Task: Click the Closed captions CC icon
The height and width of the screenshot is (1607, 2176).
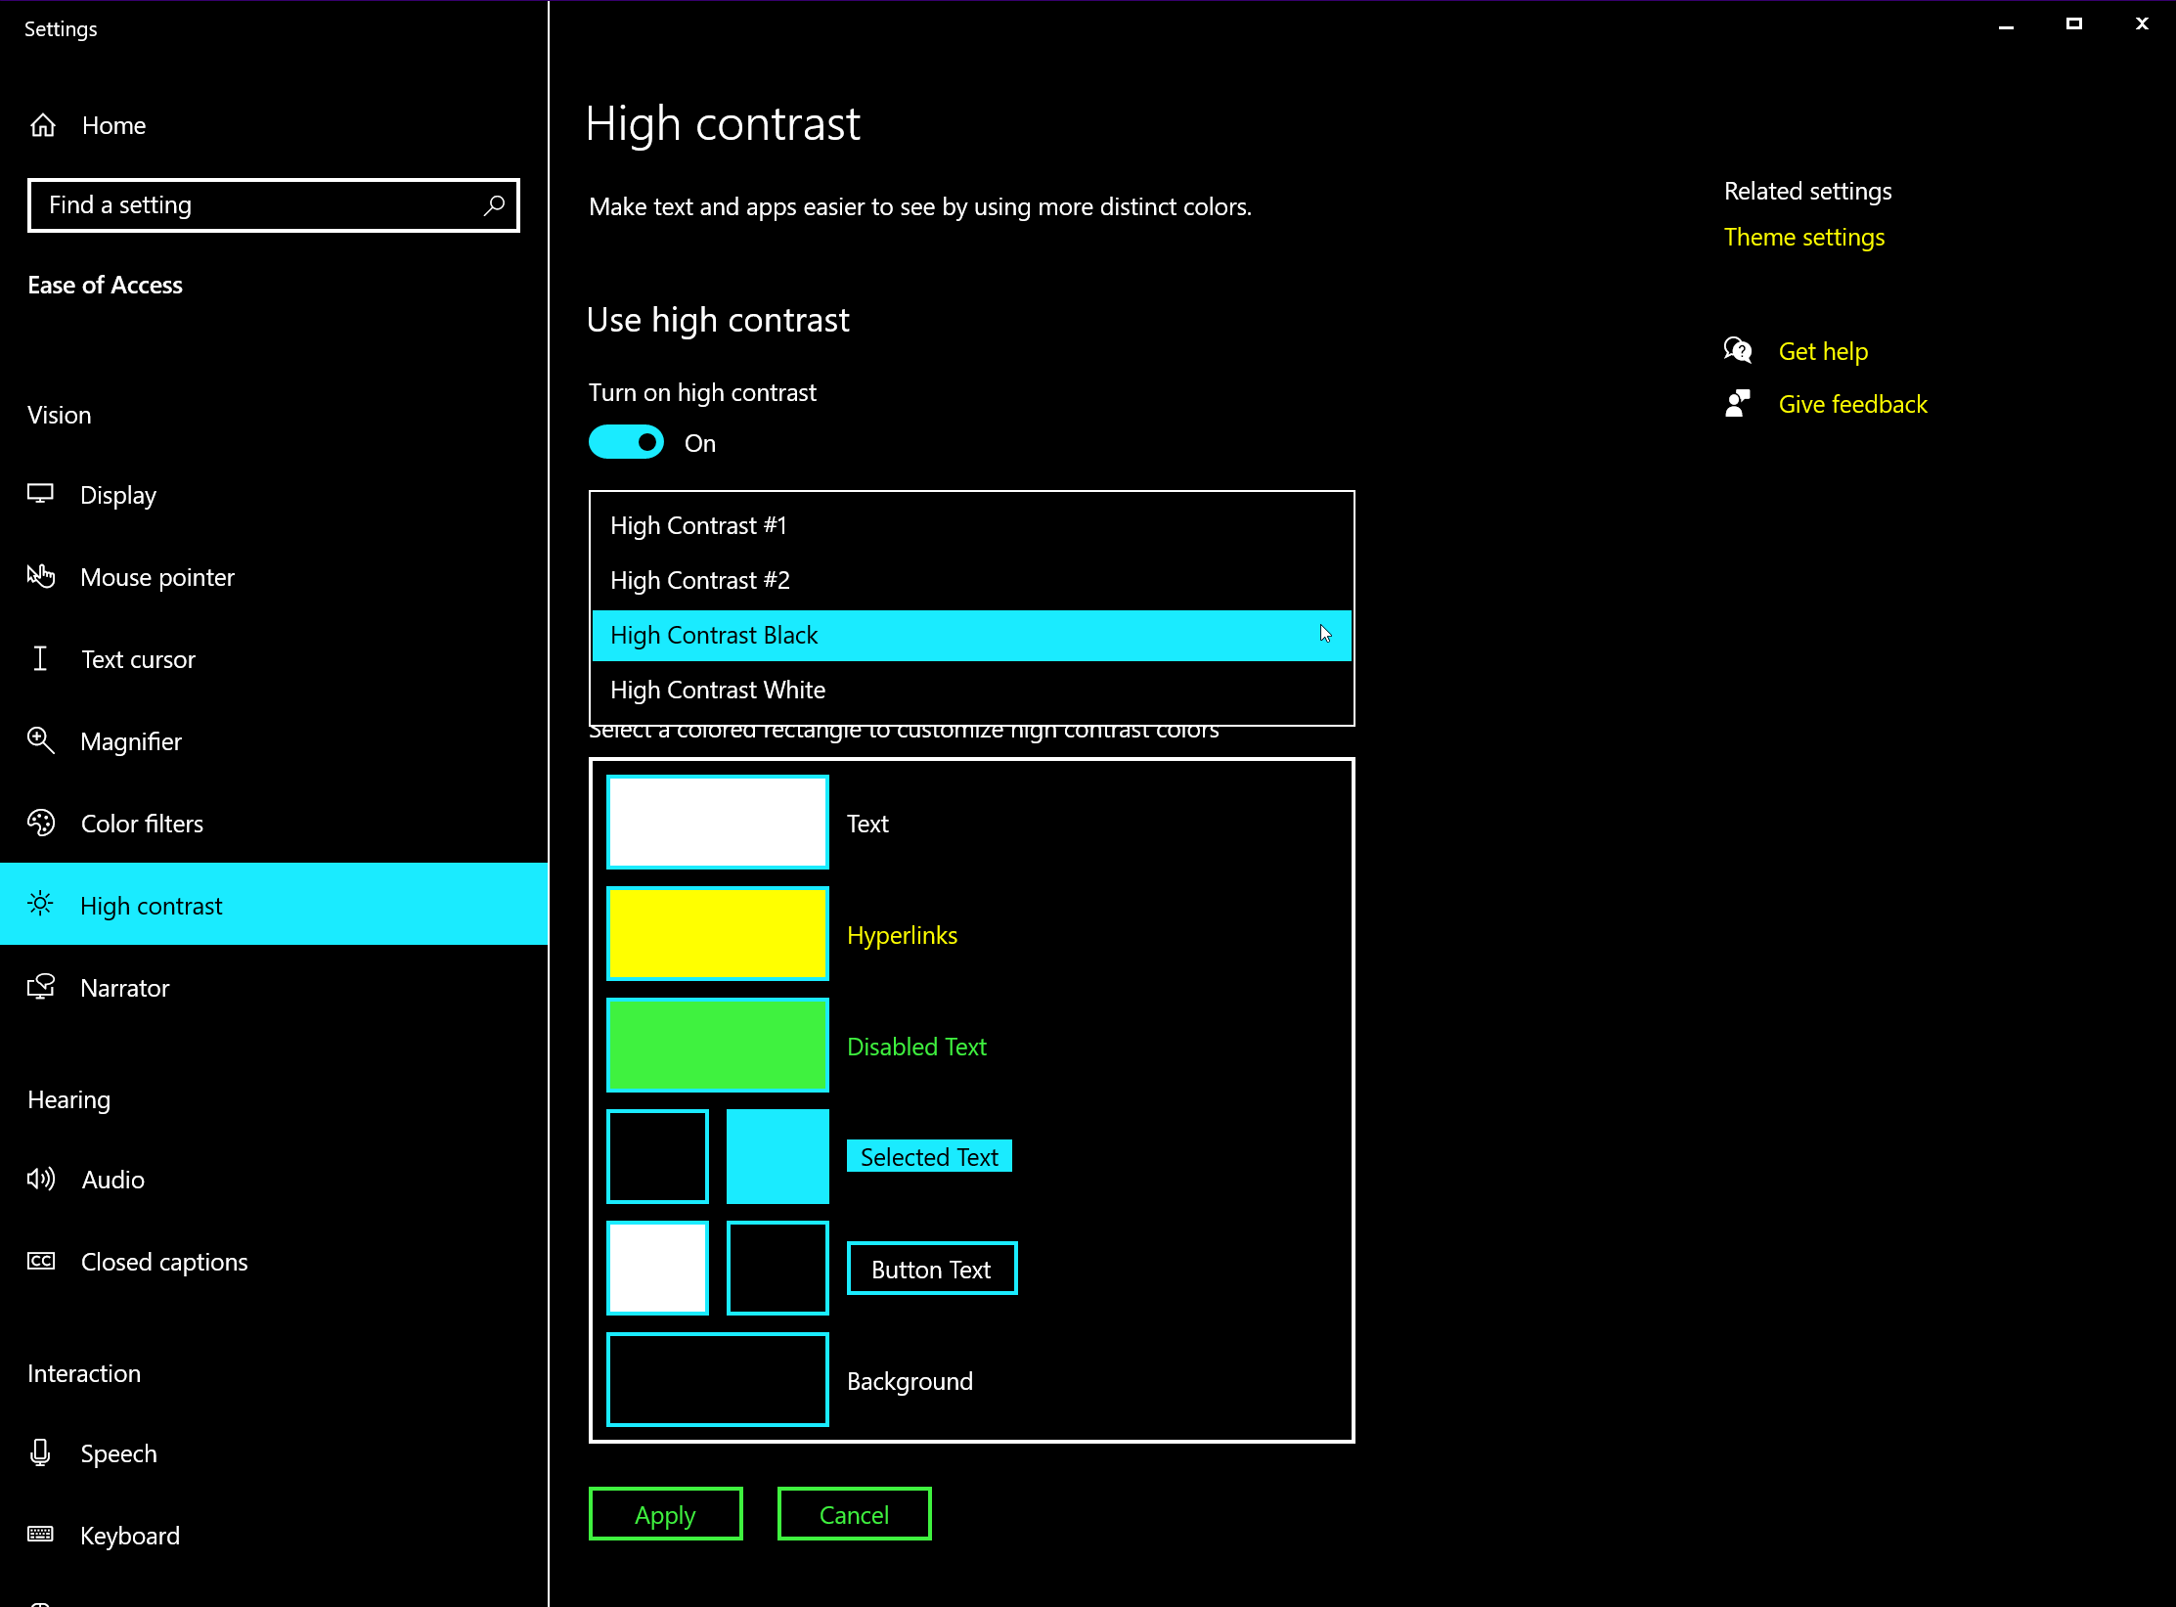Action: click(40, 1261)
